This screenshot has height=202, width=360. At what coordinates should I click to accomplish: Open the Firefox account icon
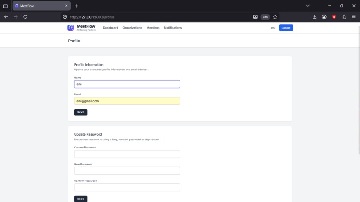click(x=324, y=17)
